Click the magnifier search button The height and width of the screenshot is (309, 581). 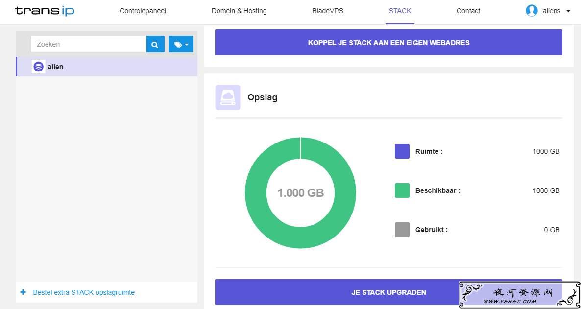point(155,44)
